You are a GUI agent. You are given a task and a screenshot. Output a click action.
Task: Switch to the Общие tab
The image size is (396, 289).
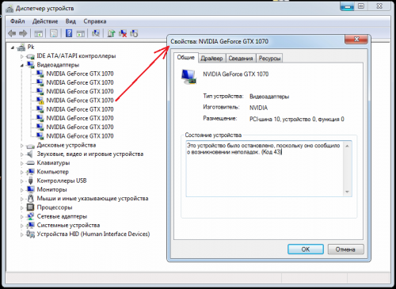(186, 58)
